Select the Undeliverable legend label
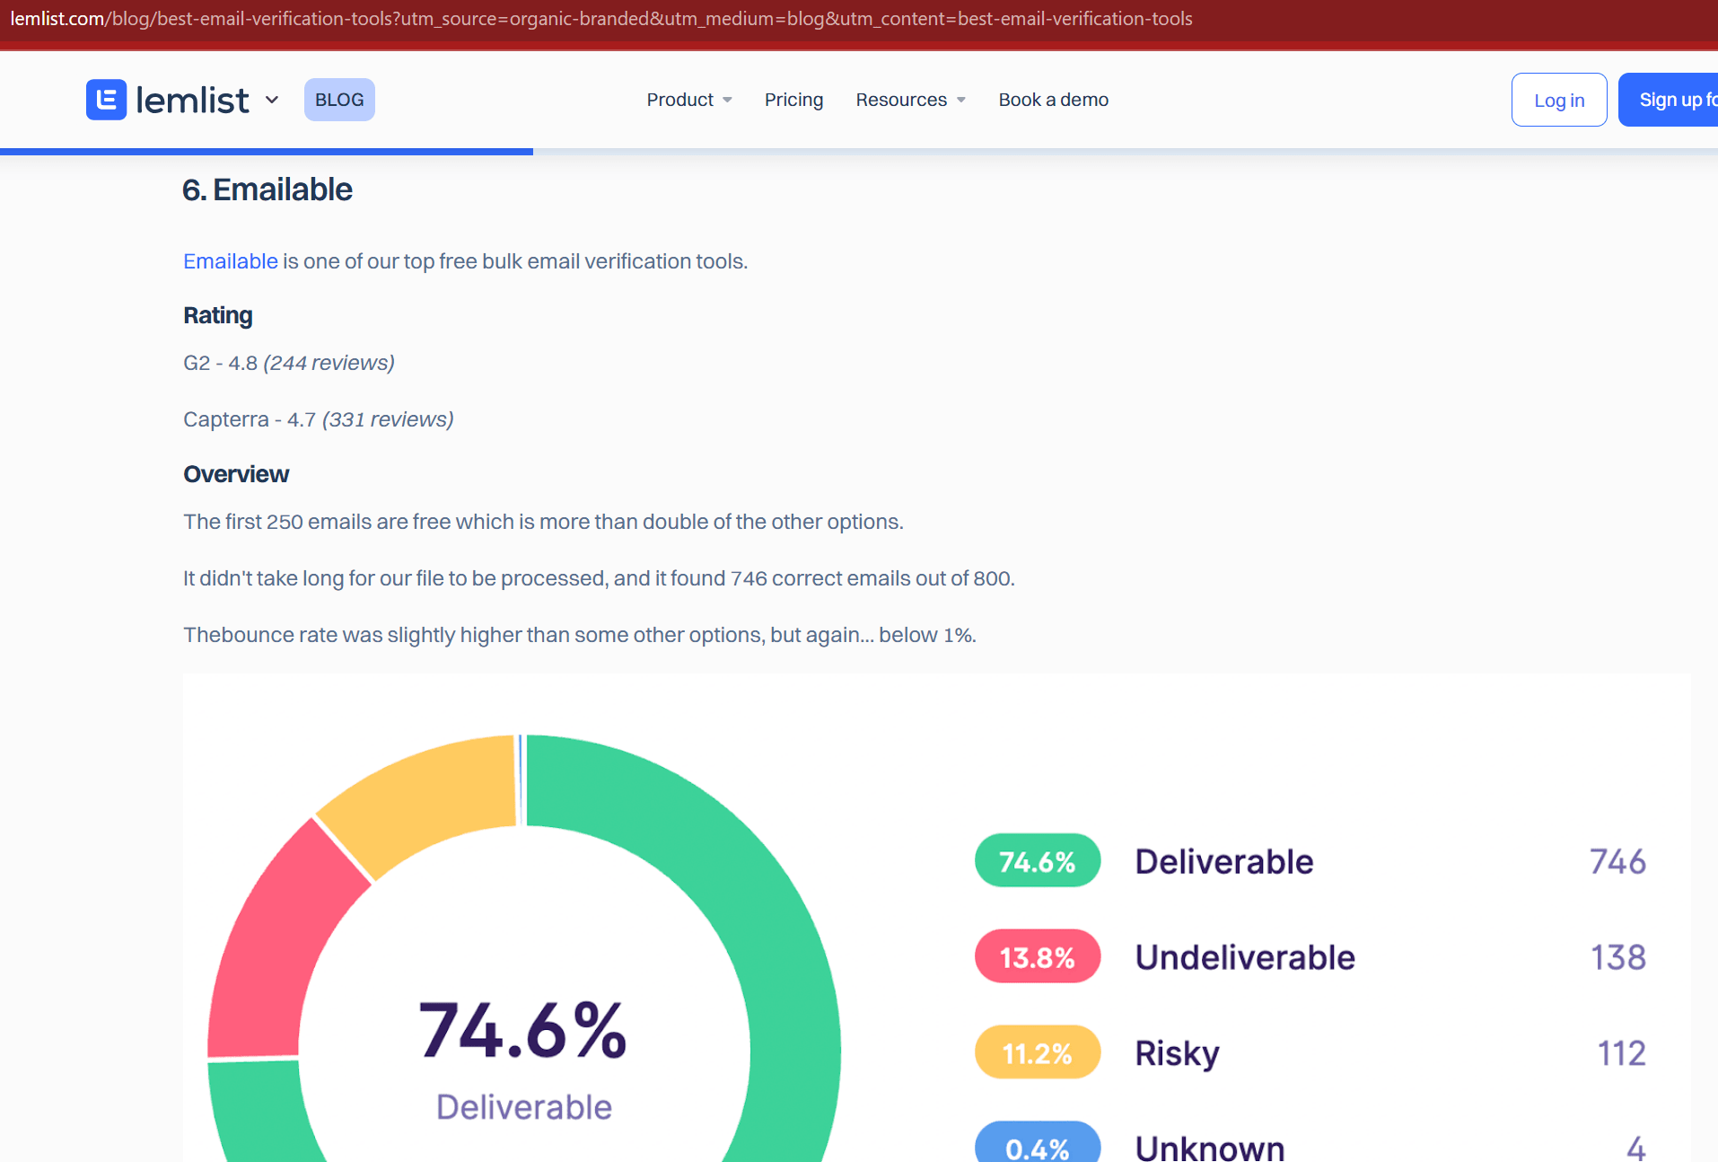Image resolution: width=1718 pixels, height=1162 pixels. [x=1245, y=957]
